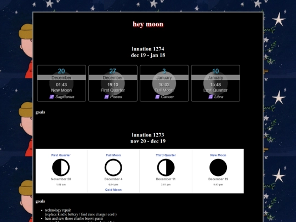Click the Sagittarius zodiac icon
The height and width of the screenshot is (222, 296).
52,97
